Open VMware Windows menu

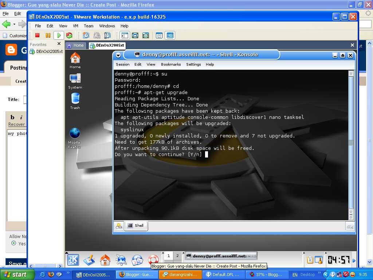pyautogui.click(x=107, y=26)
